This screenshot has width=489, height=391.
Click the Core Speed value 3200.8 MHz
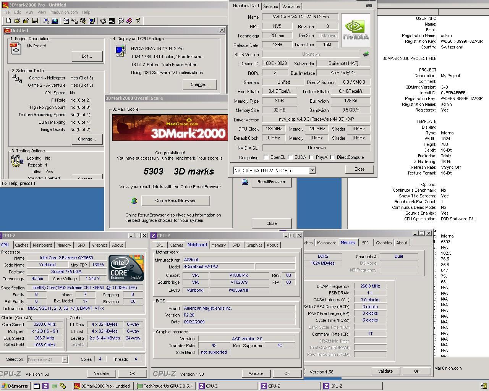44,324
